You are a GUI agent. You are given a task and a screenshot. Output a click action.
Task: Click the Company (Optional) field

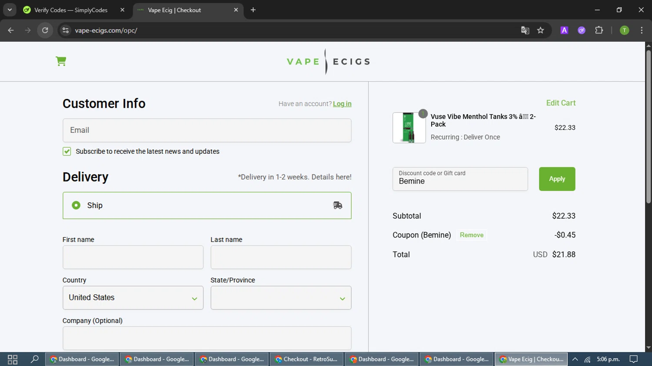(x=207, y=338)
